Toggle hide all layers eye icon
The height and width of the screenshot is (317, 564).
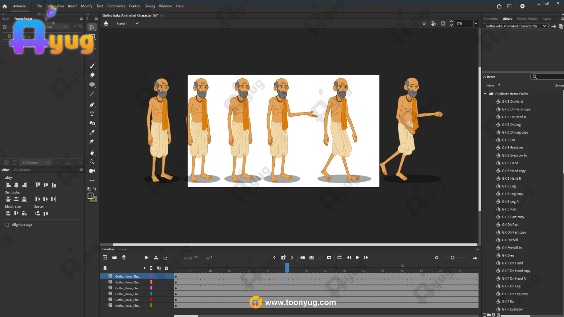tap(159, 268)
